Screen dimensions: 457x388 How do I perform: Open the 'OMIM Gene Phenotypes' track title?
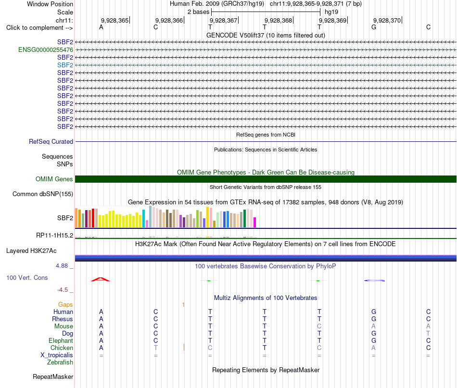click(x=266, y=172)
